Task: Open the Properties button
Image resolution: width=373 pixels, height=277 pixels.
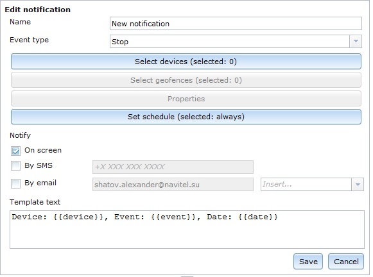Action: coord(186,99)
